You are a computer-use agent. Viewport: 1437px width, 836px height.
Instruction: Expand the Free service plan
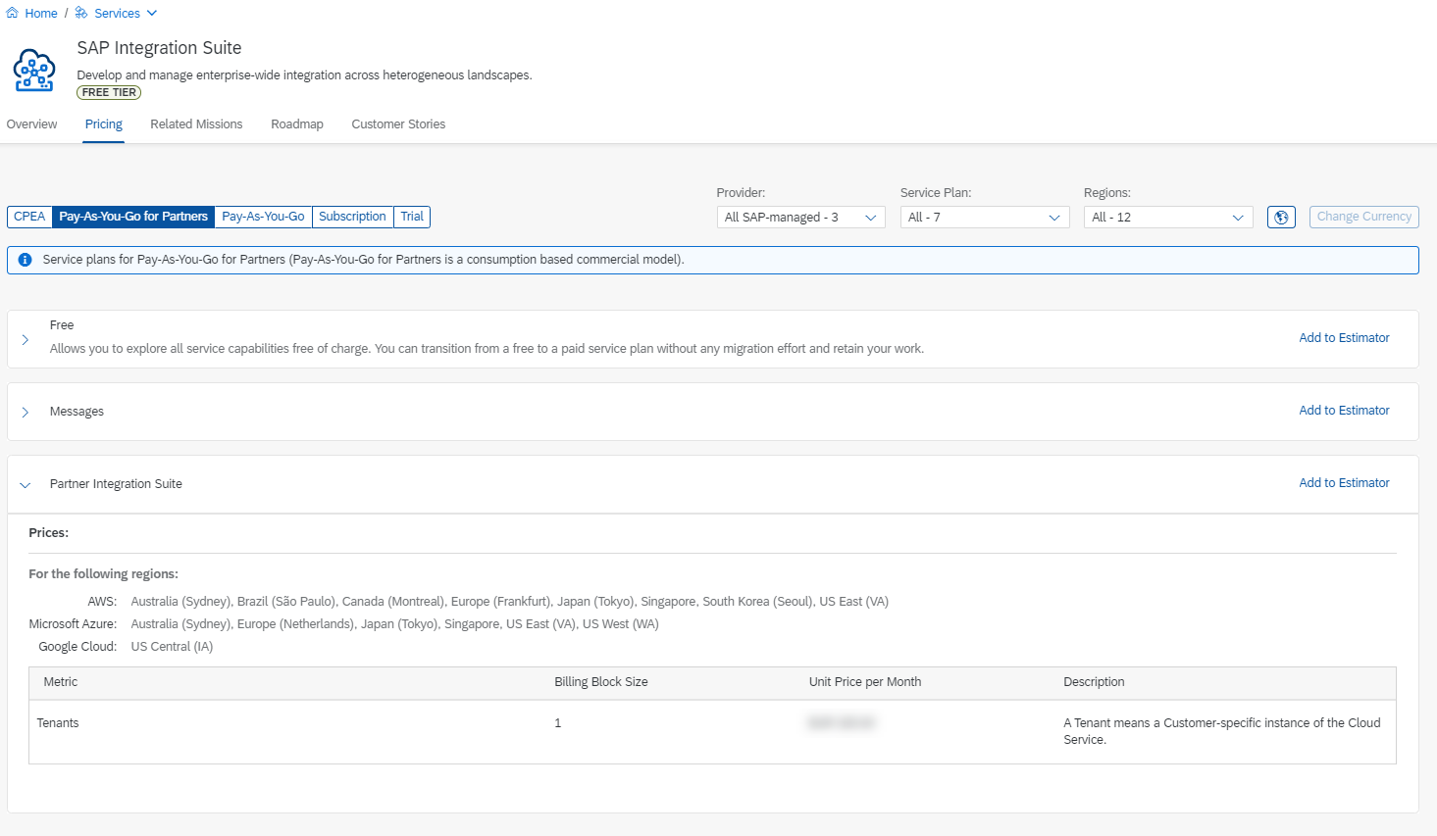pos(26,339)
